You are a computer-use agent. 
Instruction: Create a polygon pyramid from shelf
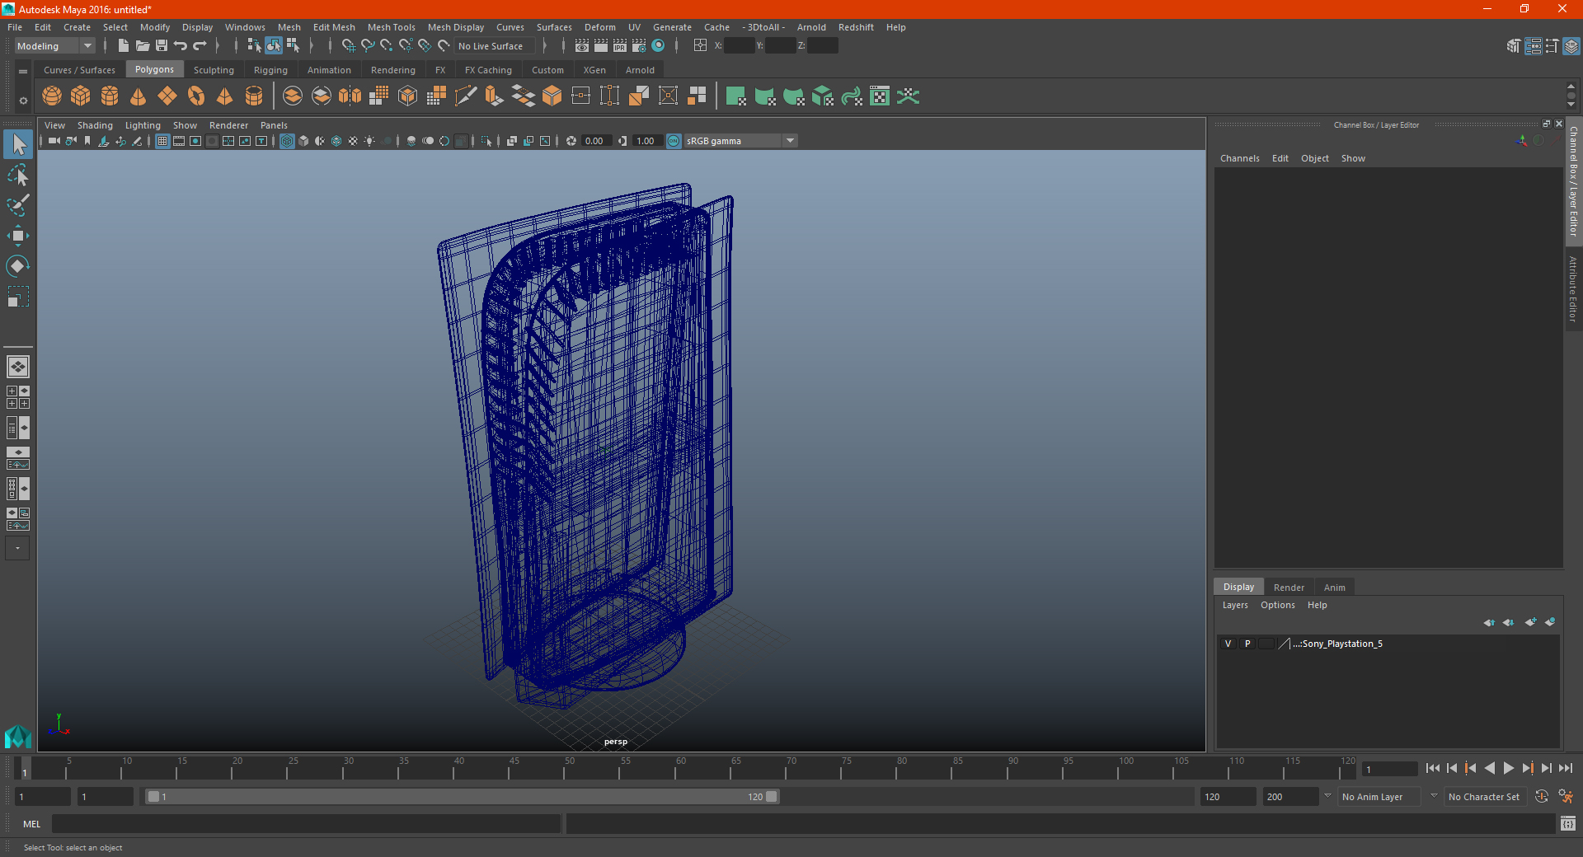point(225,96)
